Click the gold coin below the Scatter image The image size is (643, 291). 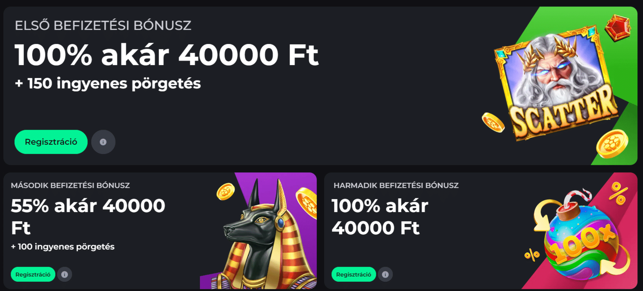point(612,144)
